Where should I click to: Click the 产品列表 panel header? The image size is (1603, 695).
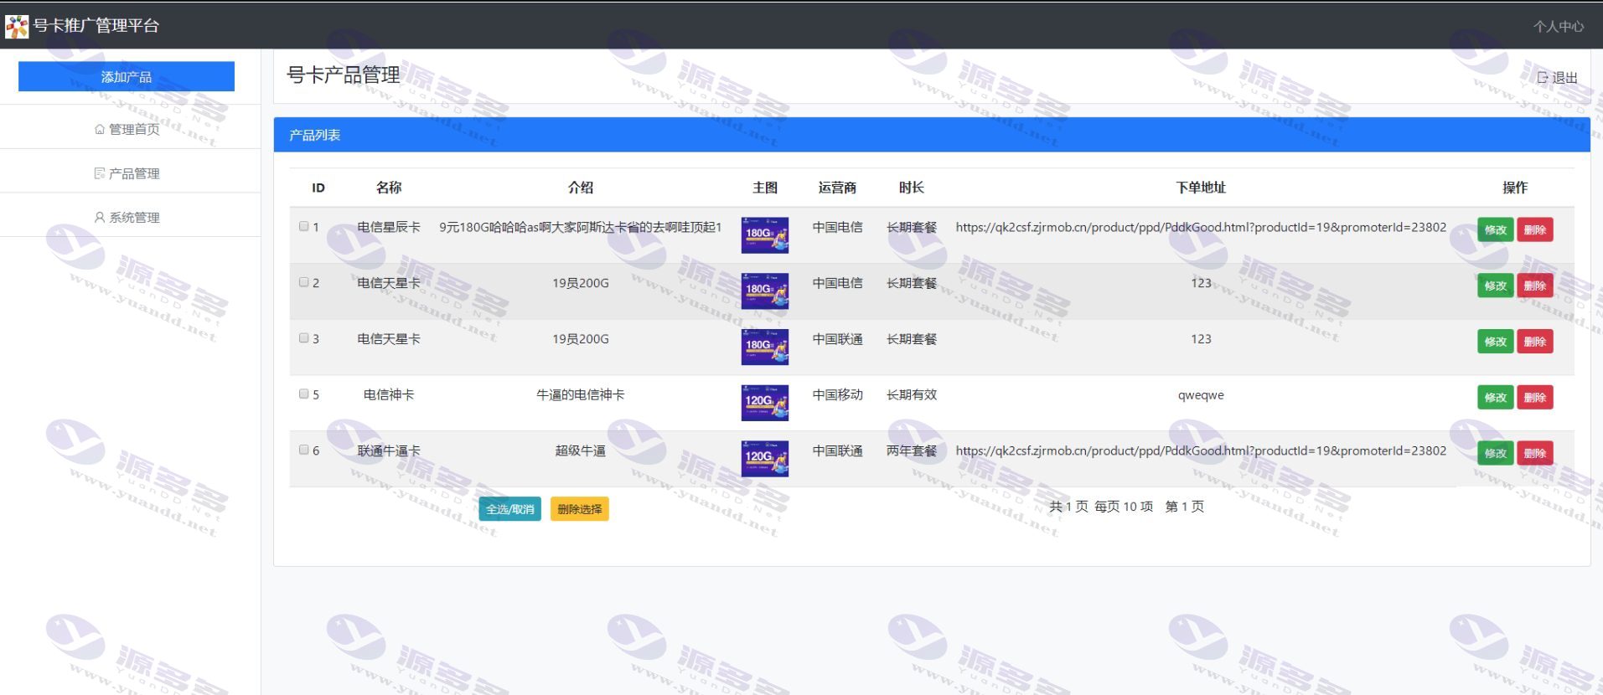click(x=932, y=135)
